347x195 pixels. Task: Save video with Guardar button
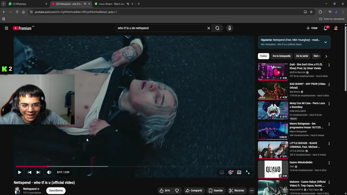click(x=216, y=191)
